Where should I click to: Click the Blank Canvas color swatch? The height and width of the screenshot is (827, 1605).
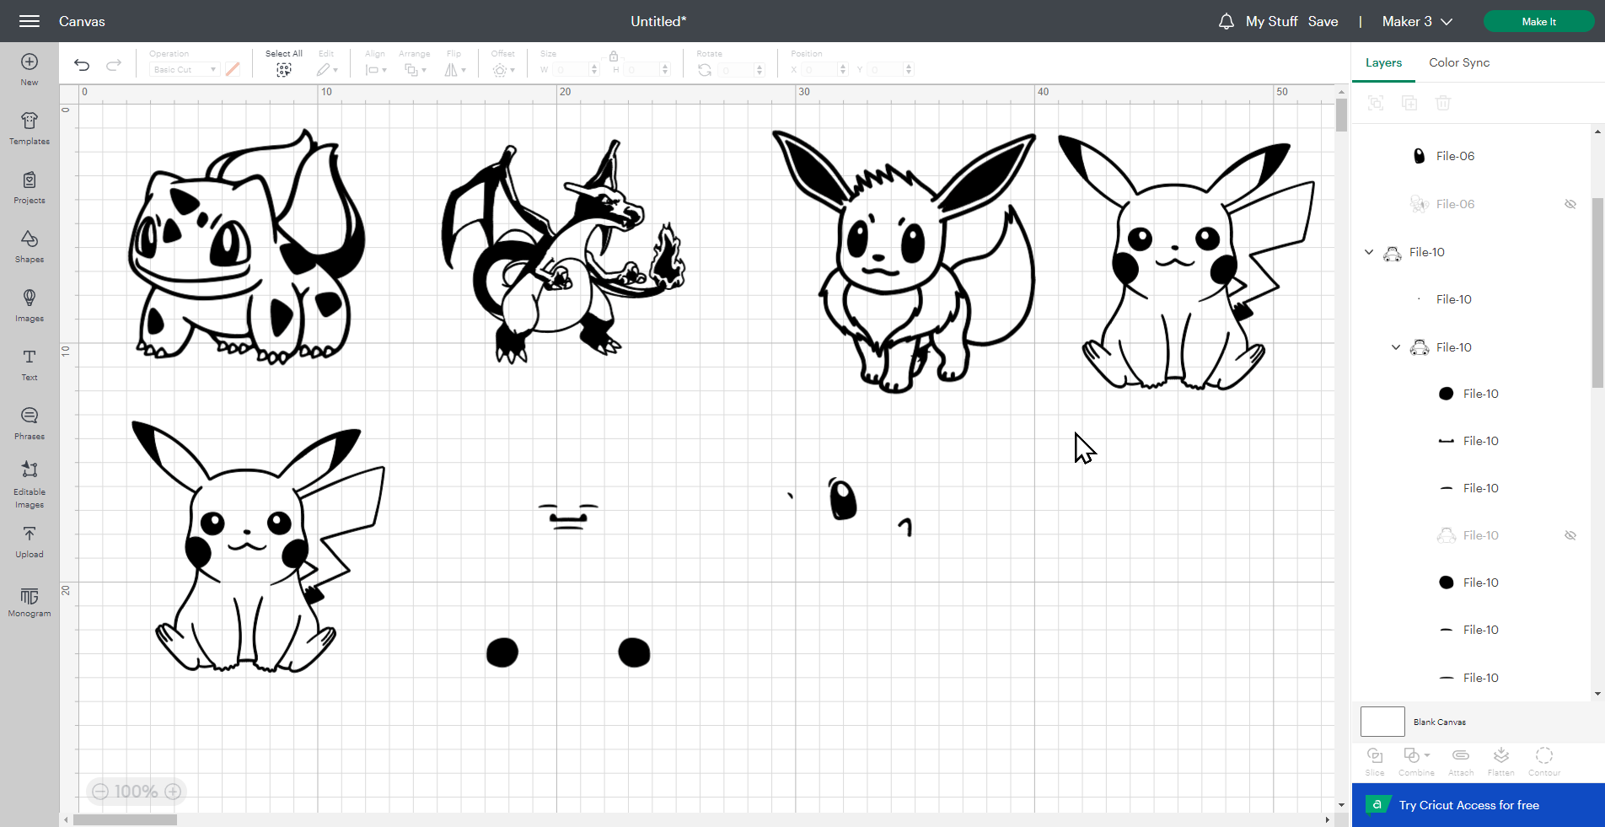(1382, 722)
